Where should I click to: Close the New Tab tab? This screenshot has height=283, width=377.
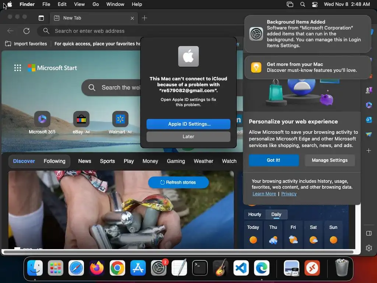click(x=132, y=18)
